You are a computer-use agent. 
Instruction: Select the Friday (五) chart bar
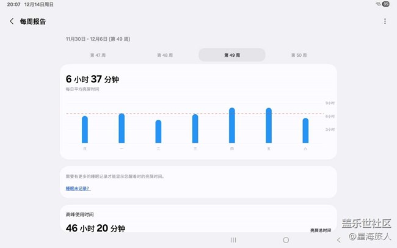pyautogui.click(x=269, y=125)
